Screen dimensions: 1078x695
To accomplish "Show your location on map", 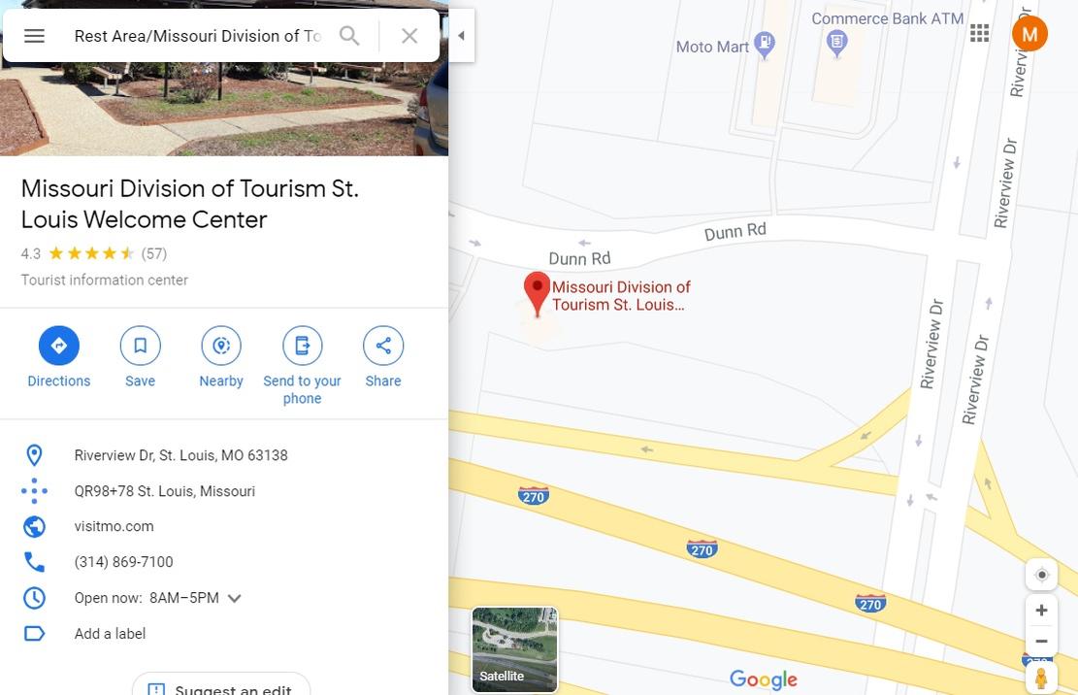I will tap(1041, 575).
